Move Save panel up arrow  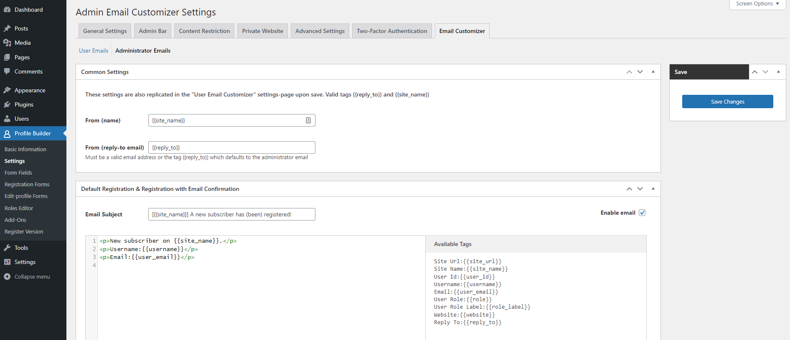coord(754,72)
